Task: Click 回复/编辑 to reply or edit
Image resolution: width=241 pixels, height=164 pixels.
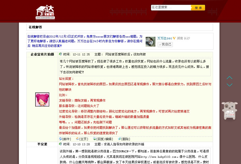Action: click(103, 139)
